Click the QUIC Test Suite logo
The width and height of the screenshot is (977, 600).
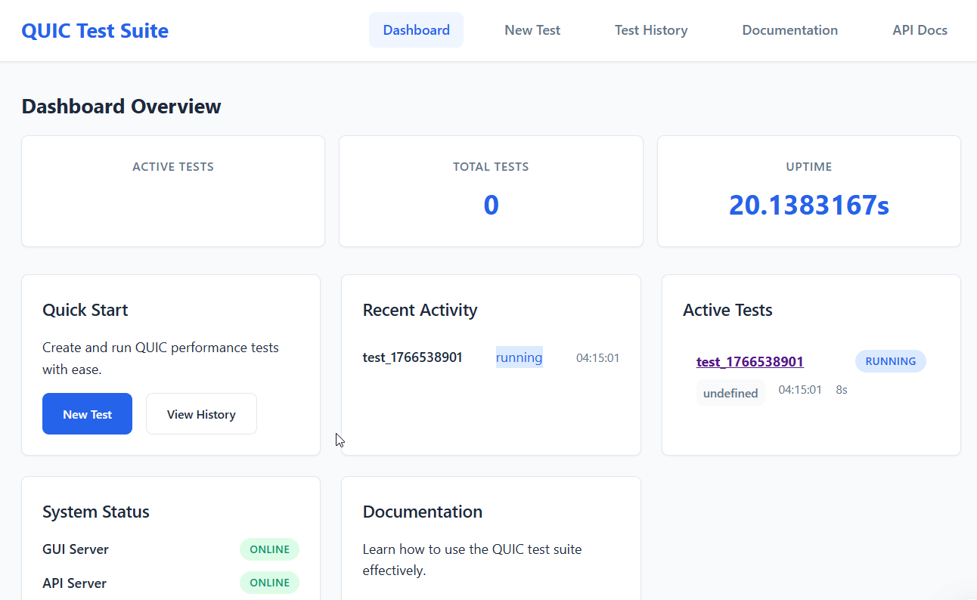coord(95,30)
